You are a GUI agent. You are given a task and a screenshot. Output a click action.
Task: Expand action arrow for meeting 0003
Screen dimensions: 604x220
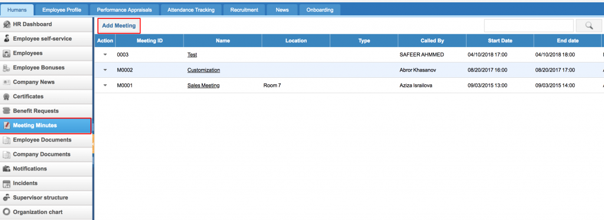click(x=105, y=55)
